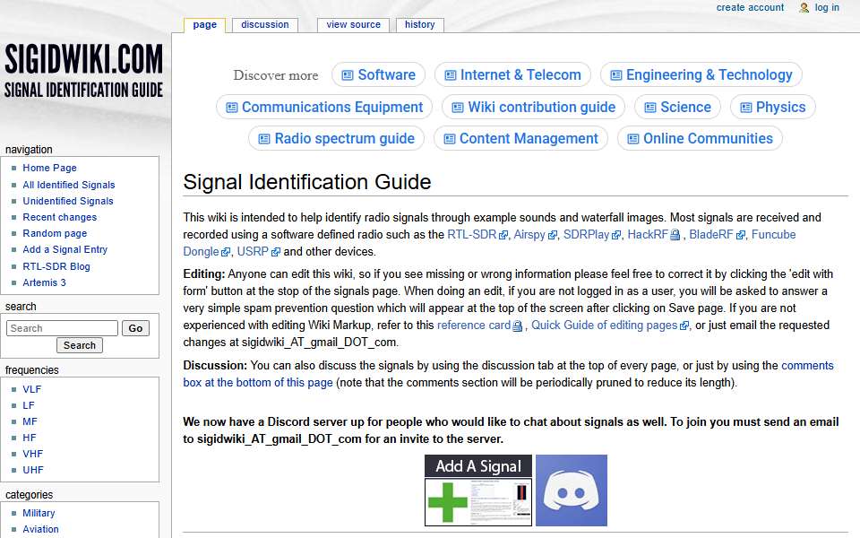860x538 pixels.
Task: Click the create account link
Action: click(750, 8)
